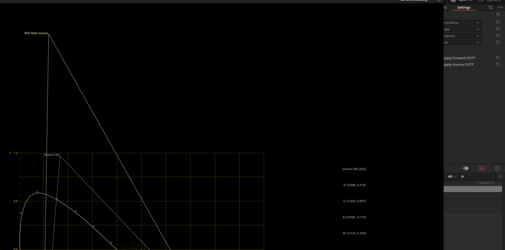Open the All keyframe filter dropdown
The width and height of the screenshot is (505, 250).
click(x=452, y=177)
